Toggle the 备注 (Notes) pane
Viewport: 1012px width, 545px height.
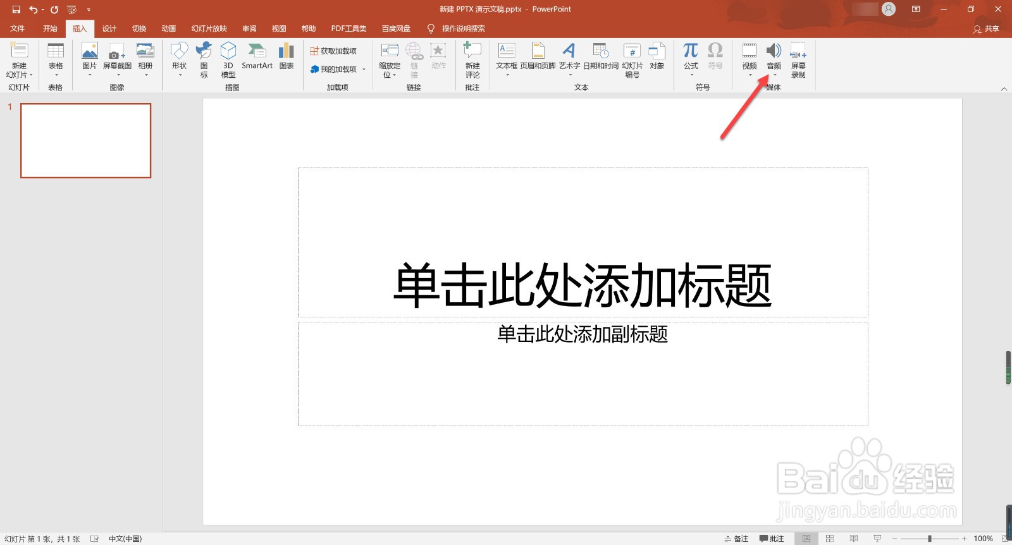[737, 539]
